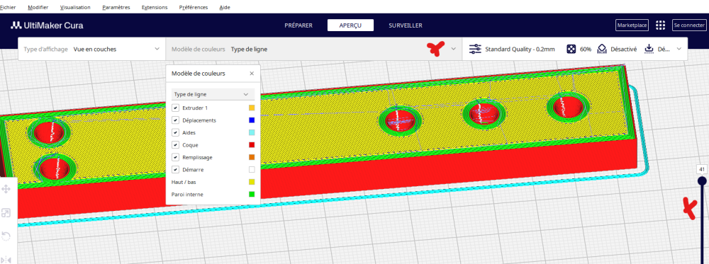
Task: Select the Rotate tool in left toolbar
Action: (x=6, y=236)
